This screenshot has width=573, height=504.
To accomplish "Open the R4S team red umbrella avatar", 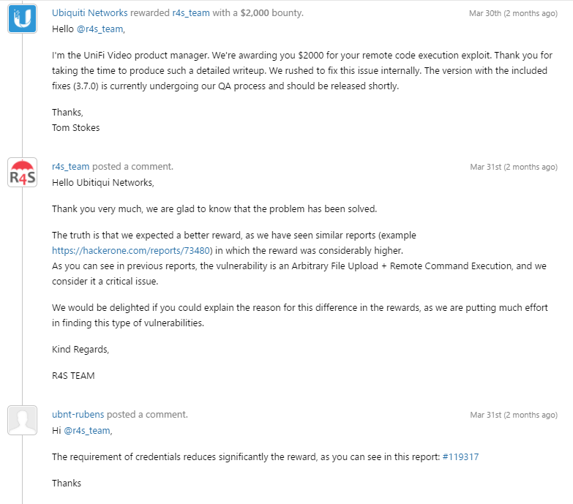I will (22, 172).
